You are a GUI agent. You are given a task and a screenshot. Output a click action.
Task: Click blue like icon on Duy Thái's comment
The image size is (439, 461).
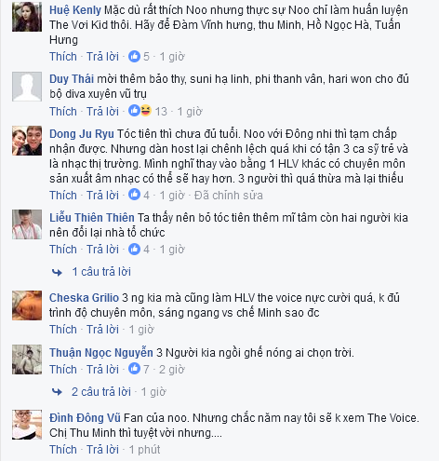point(134,111)
